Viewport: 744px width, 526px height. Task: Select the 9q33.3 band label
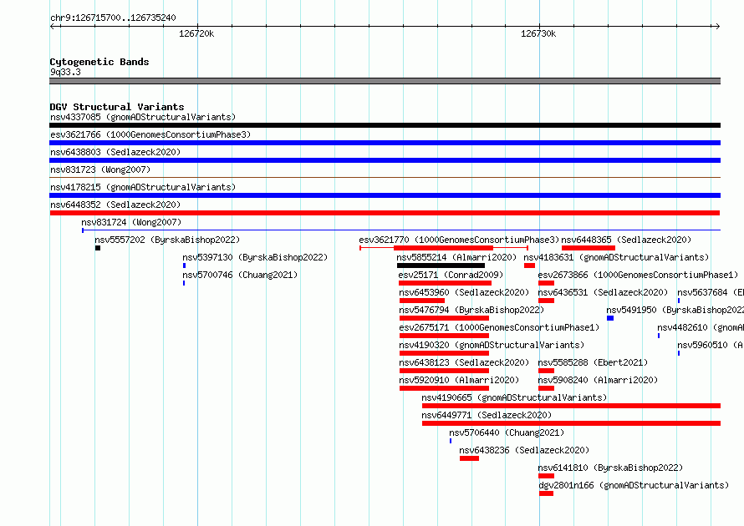coord(65,72)
